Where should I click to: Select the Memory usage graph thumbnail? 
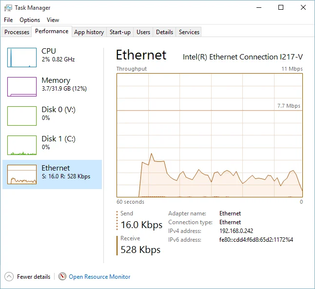click(x=22, y=87)
